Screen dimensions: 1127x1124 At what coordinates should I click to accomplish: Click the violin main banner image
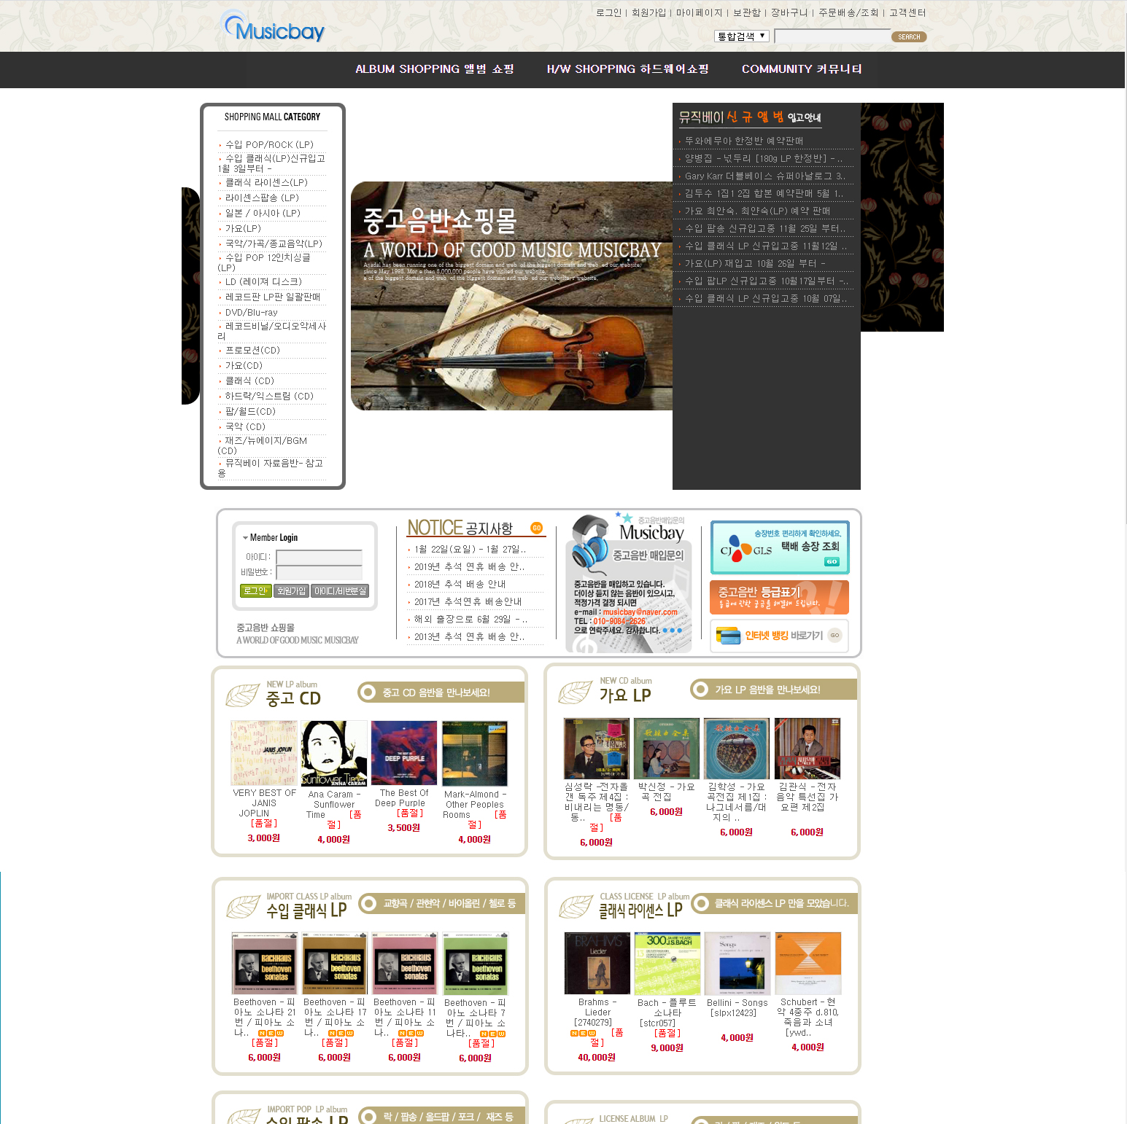pyautogui.click(x=511, y=296)
